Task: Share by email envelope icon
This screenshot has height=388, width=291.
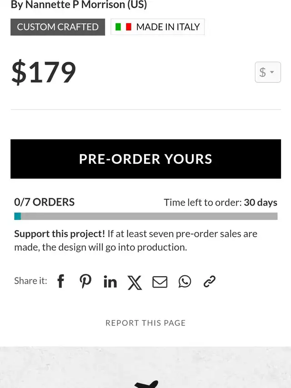Action: pos(160,282)
